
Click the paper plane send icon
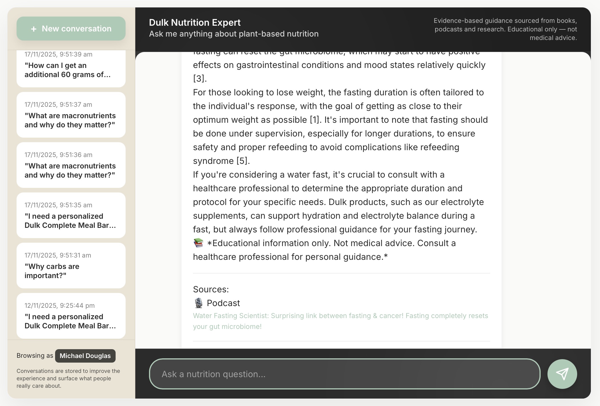pos(562,374)
